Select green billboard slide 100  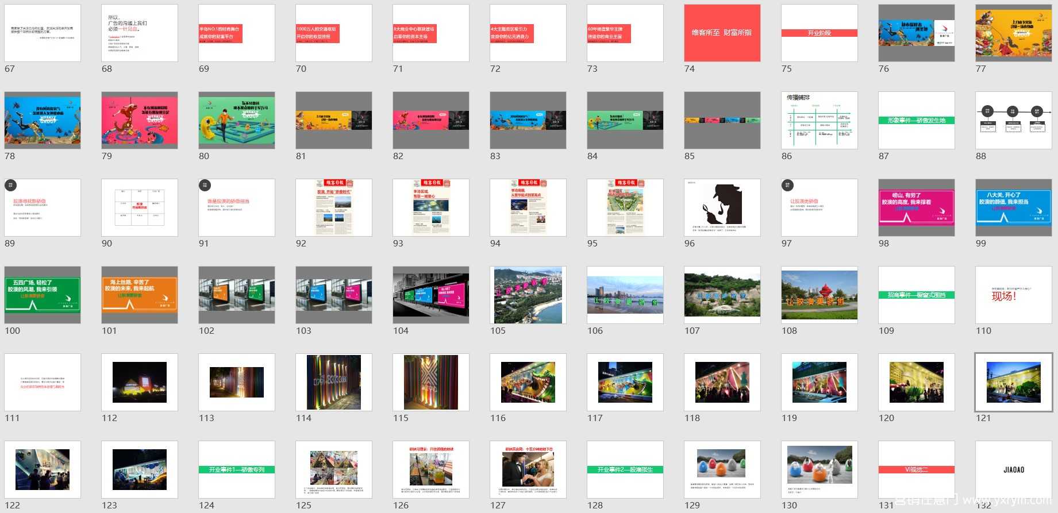coord(43,295)
